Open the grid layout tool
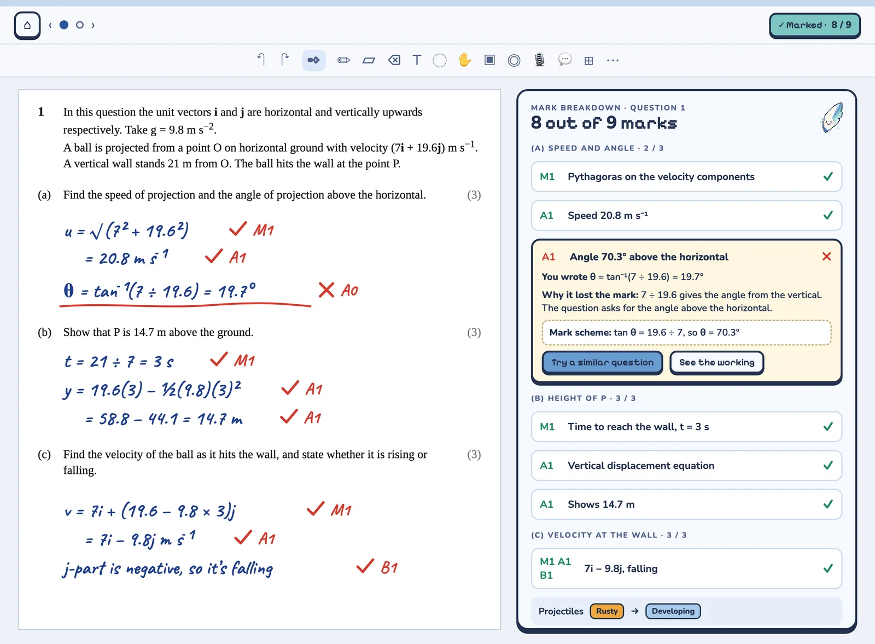The image size is (875, 644). pos(588,61)
